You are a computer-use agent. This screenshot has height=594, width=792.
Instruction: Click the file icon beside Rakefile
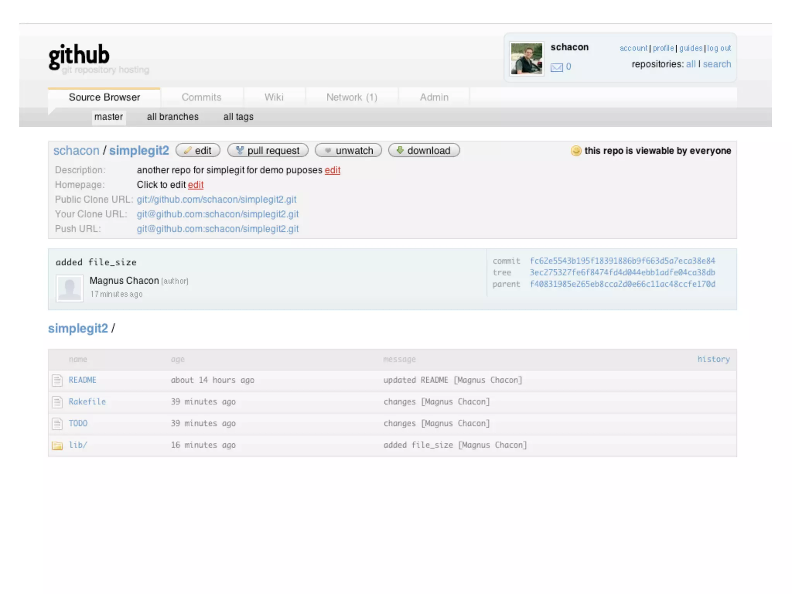(57, 402)
